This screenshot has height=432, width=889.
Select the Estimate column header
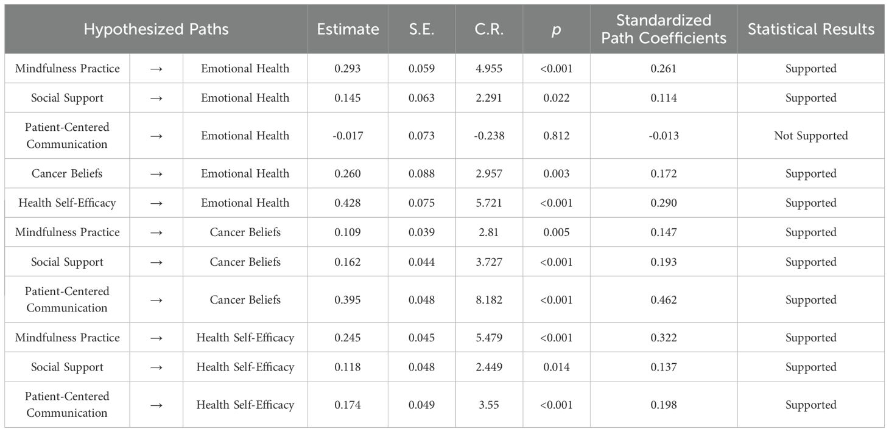(348, 29)
